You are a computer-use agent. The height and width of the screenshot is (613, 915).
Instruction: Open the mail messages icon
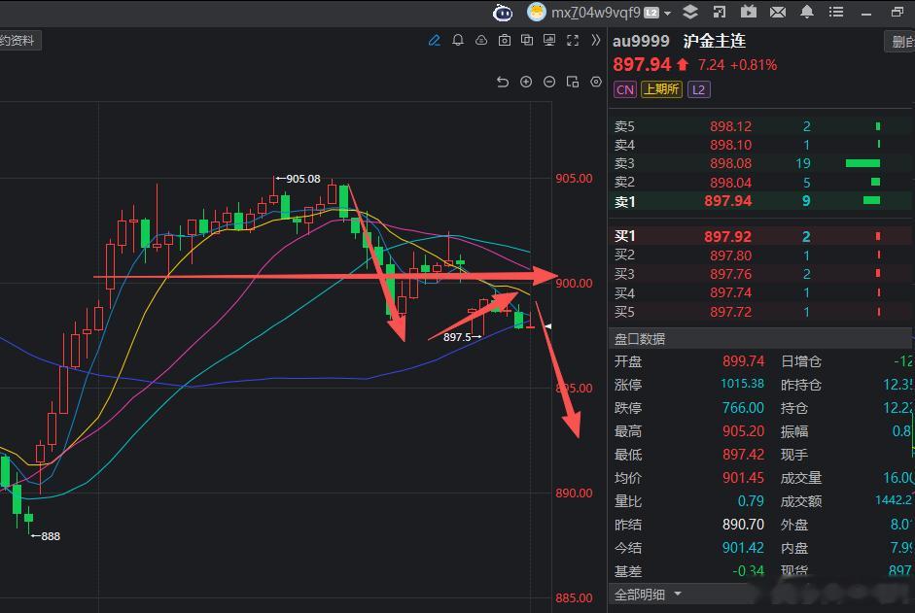click(x=777, y=12)
